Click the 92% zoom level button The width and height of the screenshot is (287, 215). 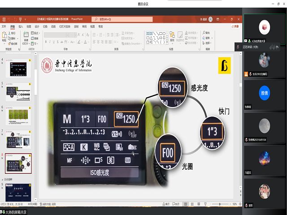click(x=235, y=204)
